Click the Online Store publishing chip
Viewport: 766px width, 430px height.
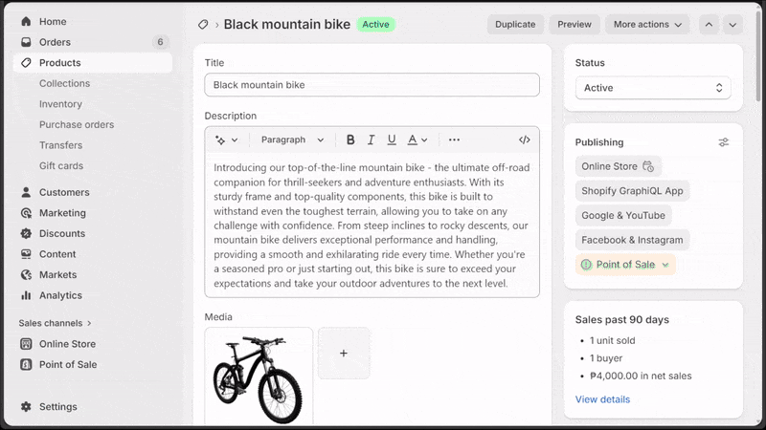(x=618, y=166)
